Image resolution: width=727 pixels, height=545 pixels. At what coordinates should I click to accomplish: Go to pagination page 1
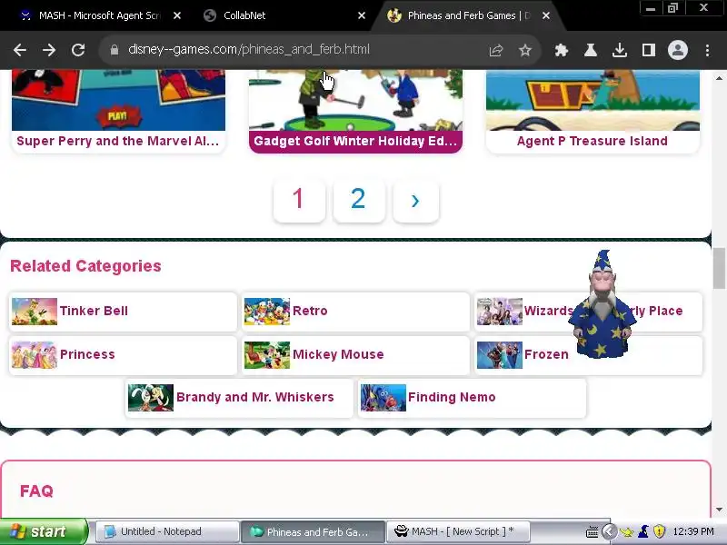(x=299, y=200)
